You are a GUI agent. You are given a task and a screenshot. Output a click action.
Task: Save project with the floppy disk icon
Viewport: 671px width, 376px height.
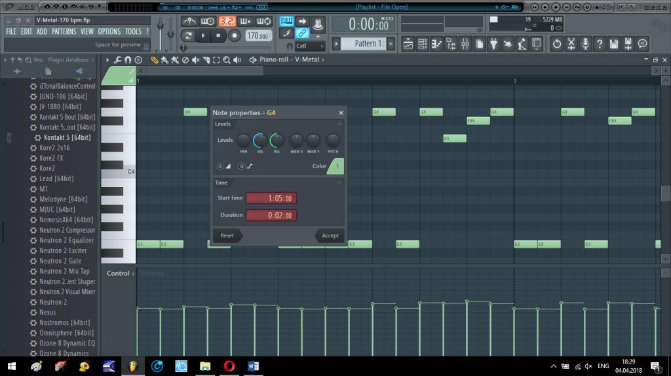click(613, 44)
